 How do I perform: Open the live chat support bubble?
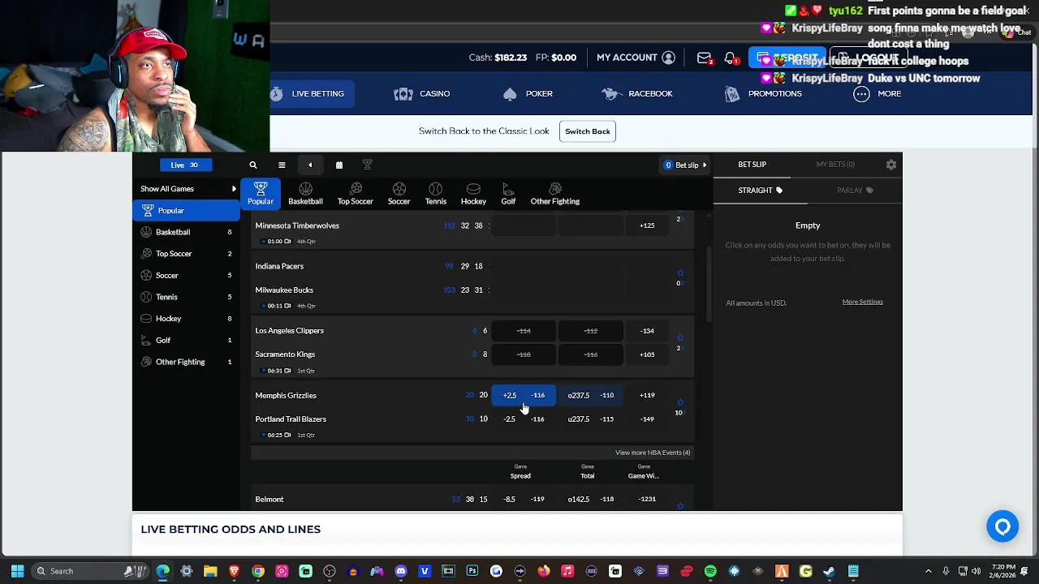point(1002,527)
